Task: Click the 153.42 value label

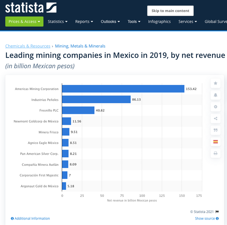Action: point(191,89)
